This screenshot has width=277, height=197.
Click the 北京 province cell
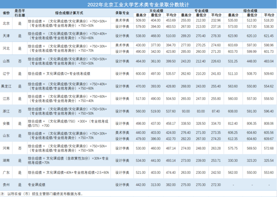tap(6, 23)
